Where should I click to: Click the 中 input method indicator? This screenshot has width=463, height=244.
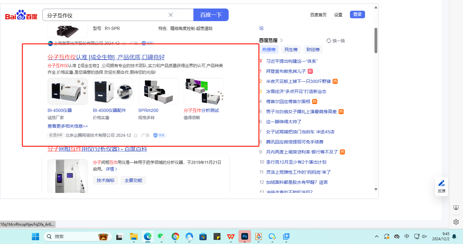407,236
